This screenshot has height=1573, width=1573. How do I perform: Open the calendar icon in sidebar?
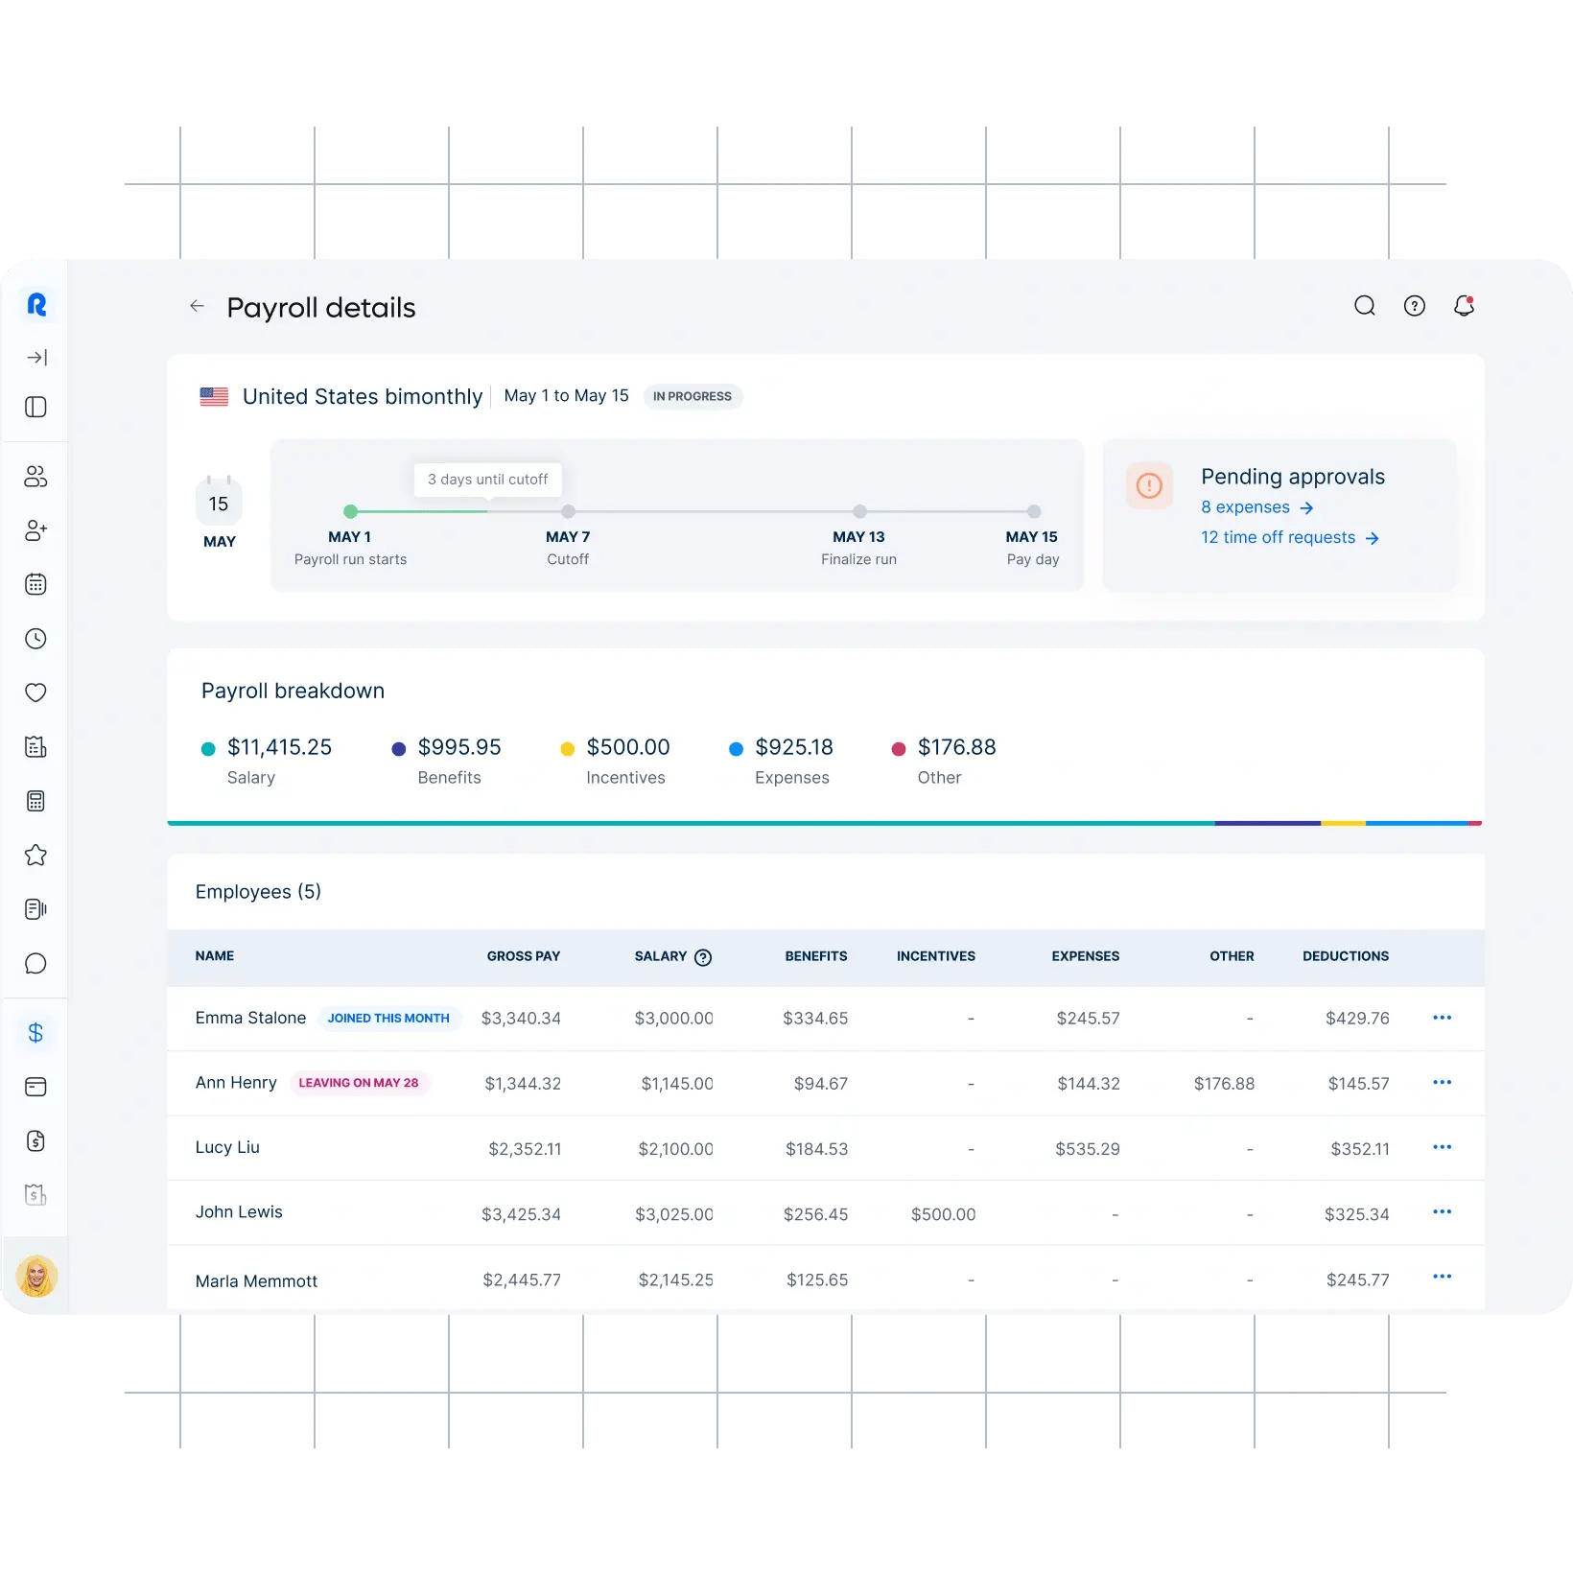click(36, 584)
